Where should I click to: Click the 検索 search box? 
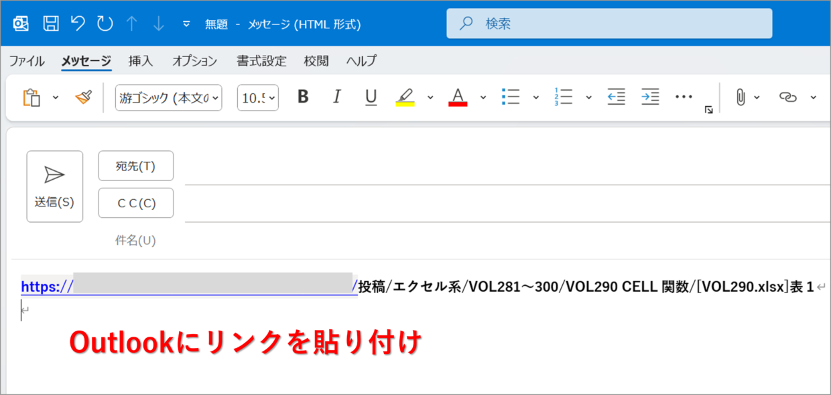click(609, 23)
